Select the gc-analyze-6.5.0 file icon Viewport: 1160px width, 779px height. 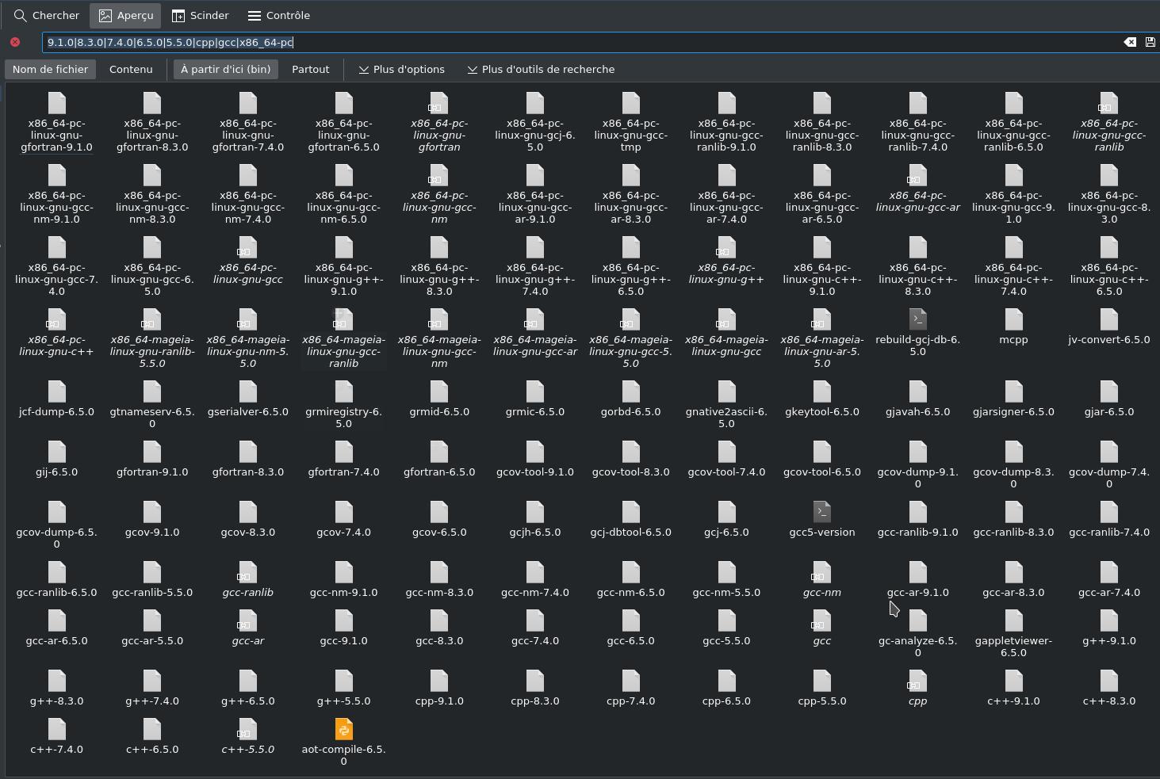[x=917, y=621]
